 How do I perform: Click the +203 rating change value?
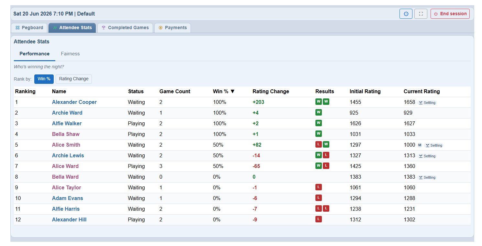258,102
